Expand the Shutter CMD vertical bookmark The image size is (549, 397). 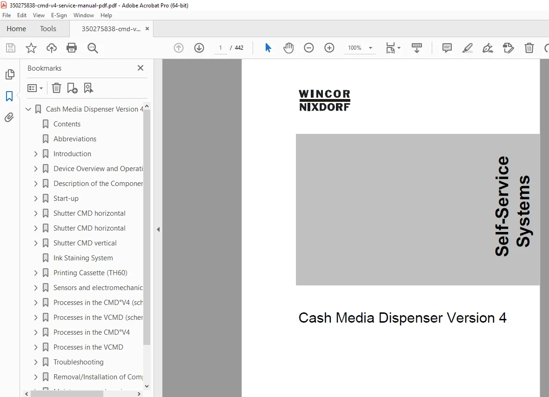pos(36,243)
